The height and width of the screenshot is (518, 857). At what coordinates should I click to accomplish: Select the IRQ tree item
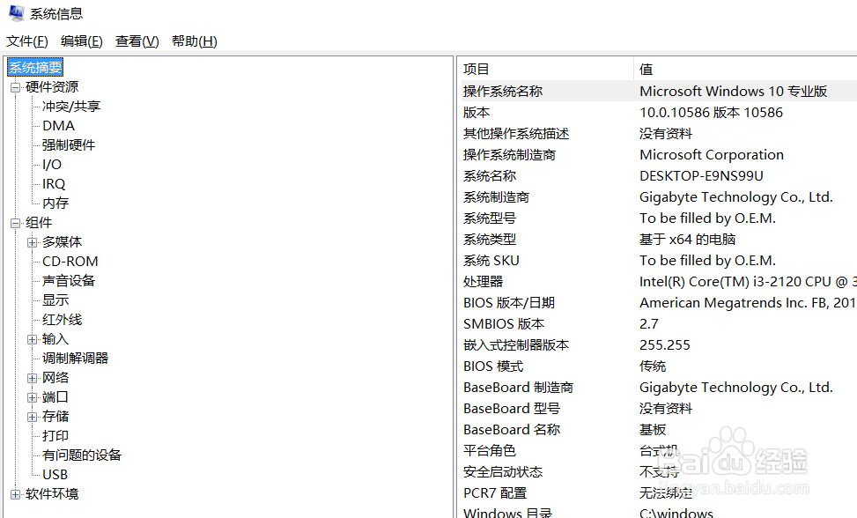tap(53, 183)
